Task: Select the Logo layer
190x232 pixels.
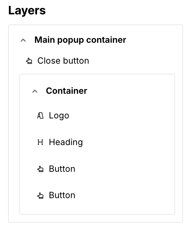Action: point(59,116)
